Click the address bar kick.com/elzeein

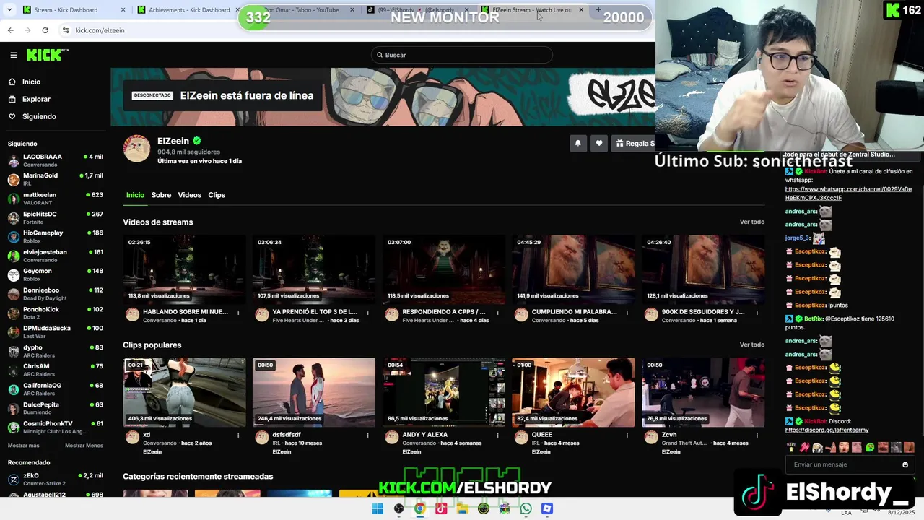tap(100, 30)
